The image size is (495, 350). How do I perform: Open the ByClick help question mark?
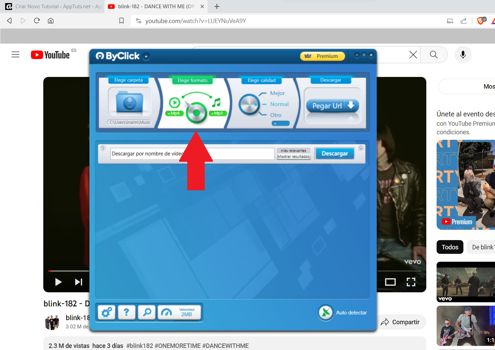[x=126, y=312]
